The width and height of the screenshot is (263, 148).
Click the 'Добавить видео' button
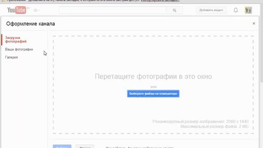(x=211, y=10)
